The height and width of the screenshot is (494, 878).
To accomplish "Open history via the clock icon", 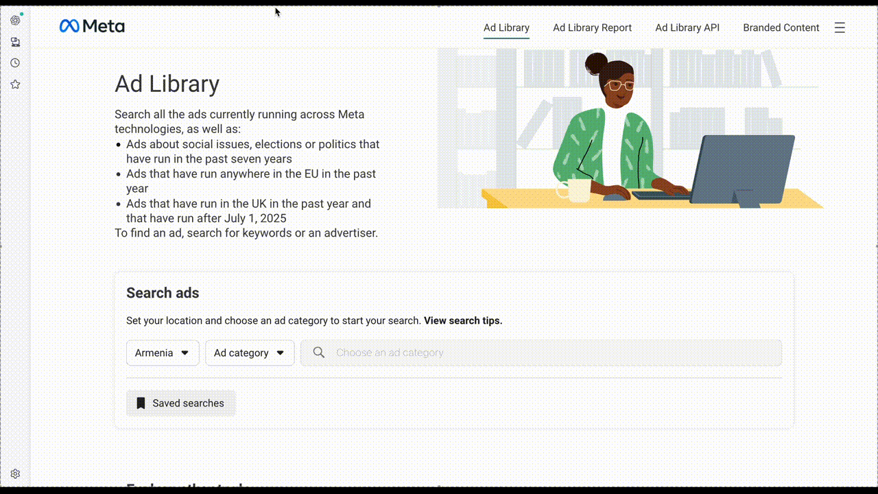I will 15,63.
